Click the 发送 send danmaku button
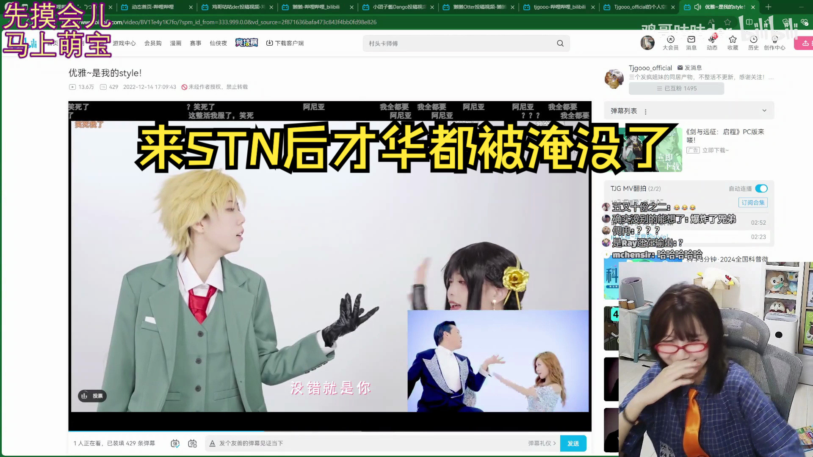 coord(573,443)
